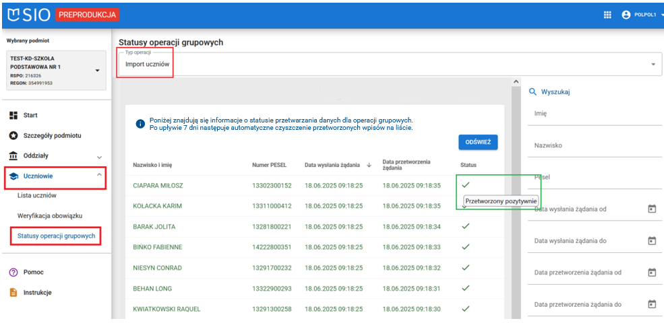Open calendar for Data przetworzenia żądania do

[651, 304]
